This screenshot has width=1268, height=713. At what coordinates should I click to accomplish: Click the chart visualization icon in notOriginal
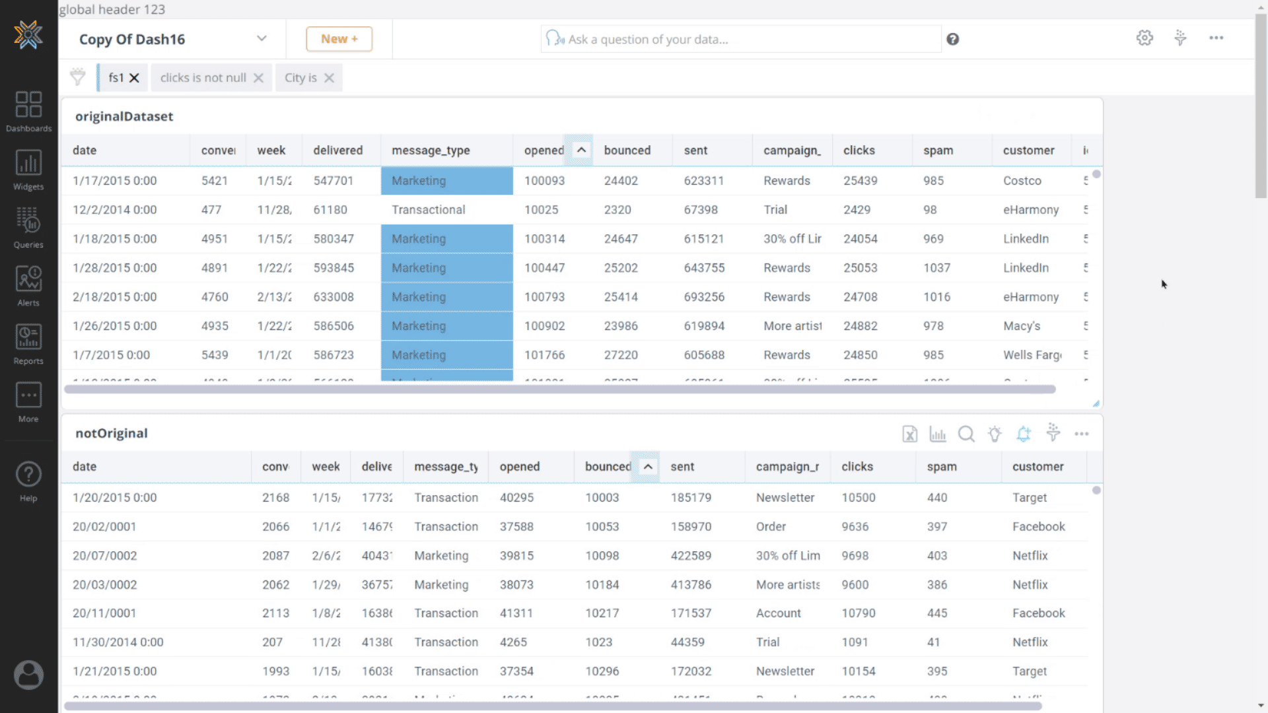pos(938,434)
